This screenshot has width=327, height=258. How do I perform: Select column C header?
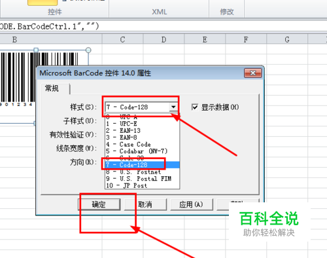122,40
